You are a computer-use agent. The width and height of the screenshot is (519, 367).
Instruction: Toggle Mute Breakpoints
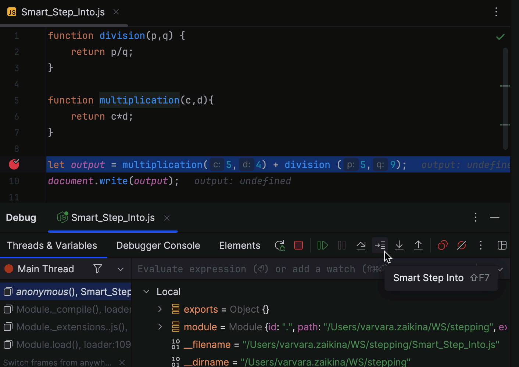pyautogui.click(x=462, y=246)
